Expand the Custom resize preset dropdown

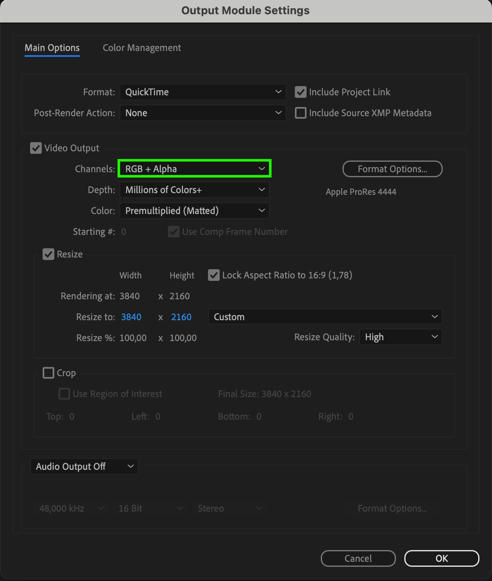[x=325, y=317]
